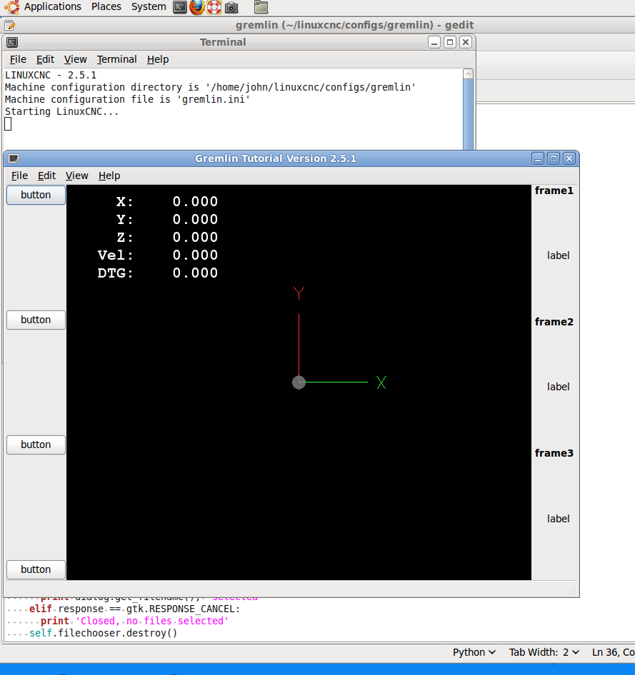
Task: Click the X position readout 0.000
Action: pos(195,201)
